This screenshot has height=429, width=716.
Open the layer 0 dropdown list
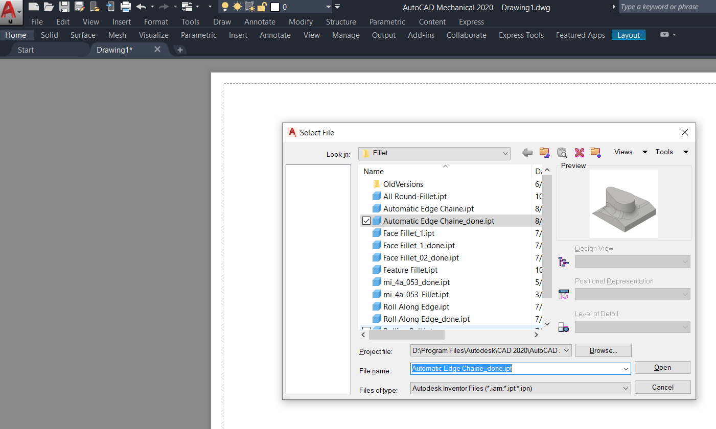(329, 7)
